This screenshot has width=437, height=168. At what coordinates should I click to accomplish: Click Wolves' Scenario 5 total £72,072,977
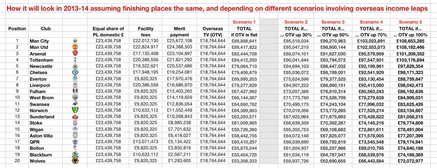pos(411,161)
